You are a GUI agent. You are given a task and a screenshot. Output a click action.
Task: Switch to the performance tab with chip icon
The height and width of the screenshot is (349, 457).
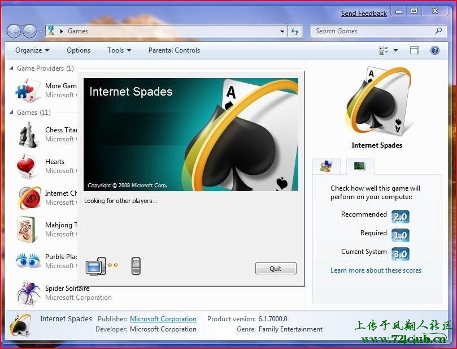[360, 166]
